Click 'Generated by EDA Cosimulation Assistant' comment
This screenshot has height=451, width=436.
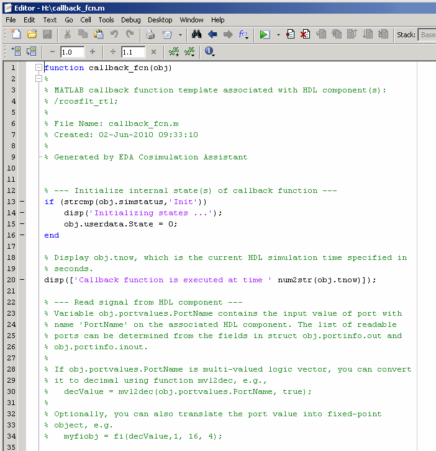click(151, 157)
